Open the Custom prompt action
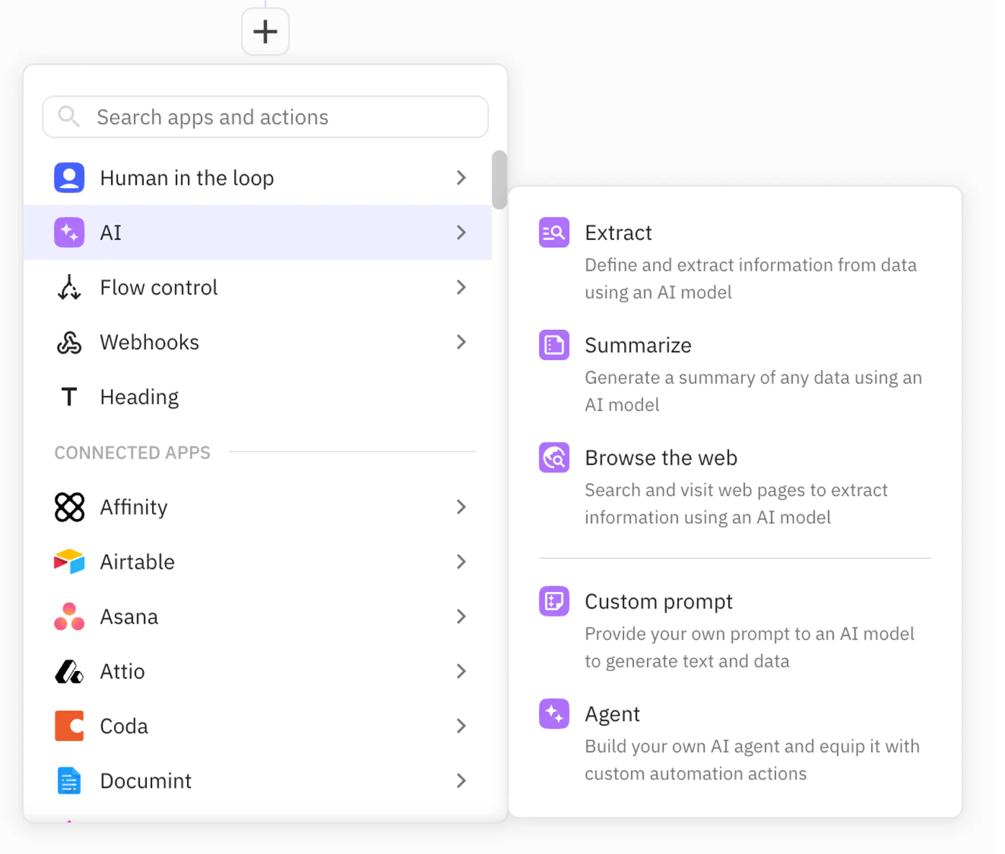Viewport: 1005px width, 854px height. pyautogui.click(x=658, y=602)
